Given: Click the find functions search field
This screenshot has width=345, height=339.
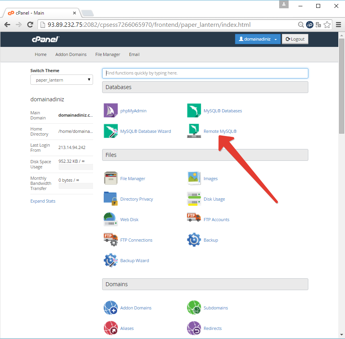Looking at the screenshot, I should (x=205, y=73).
